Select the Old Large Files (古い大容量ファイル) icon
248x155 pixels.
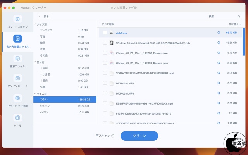click(x=17, y=39)
